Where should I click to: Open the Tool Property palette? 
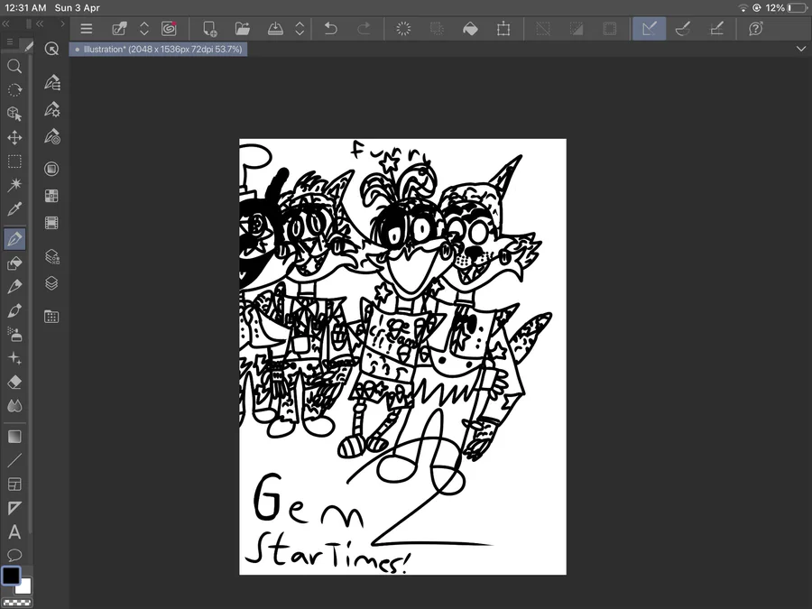point(51,109)
